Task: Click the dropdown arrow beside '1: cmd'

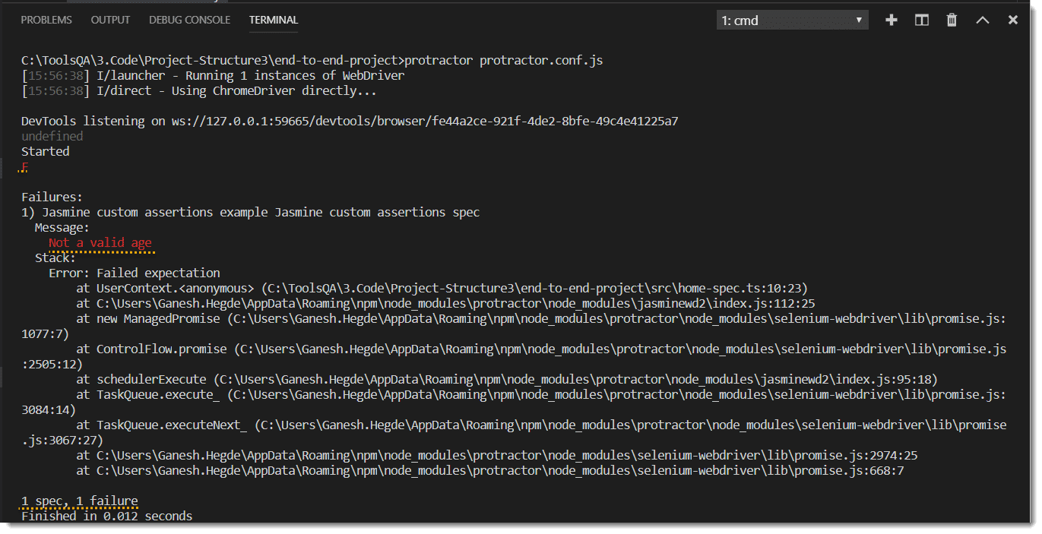Action: (x=859, y=19)
